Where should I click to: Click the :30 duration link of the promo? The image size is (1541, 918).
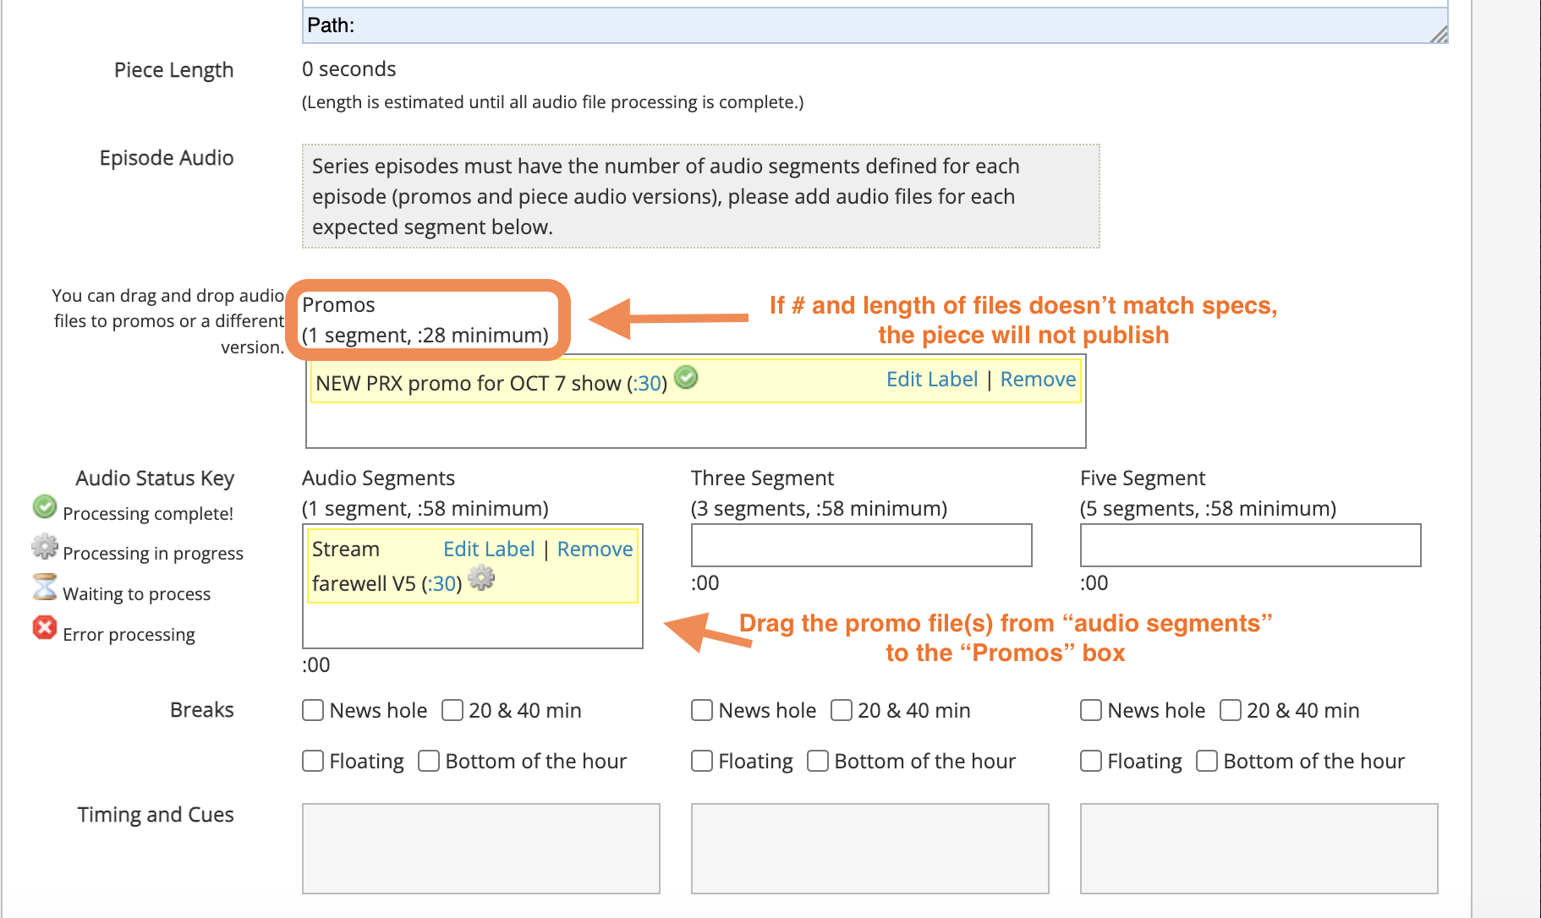pyautogui.click(x=649, y=384)
